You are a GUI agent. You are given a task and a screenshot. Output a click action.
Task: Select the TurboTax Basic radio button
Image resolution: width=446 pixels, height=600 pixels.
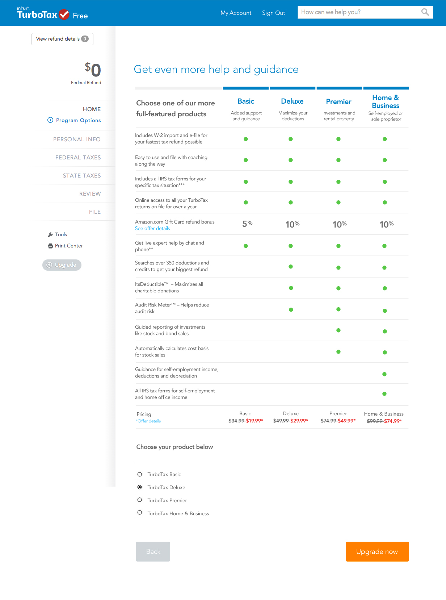pyautogui.click(x=140, y=475)
